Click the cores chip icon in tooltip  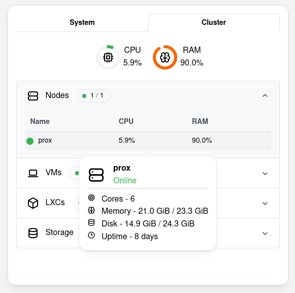[91, 198]
